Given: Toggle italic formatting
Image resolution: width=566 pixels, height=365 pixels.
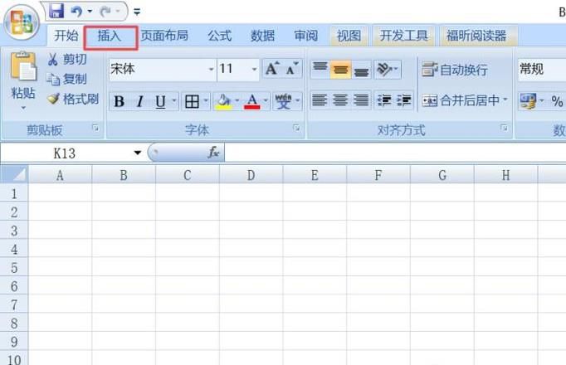Looking at the screenshot, I should 140,101.
